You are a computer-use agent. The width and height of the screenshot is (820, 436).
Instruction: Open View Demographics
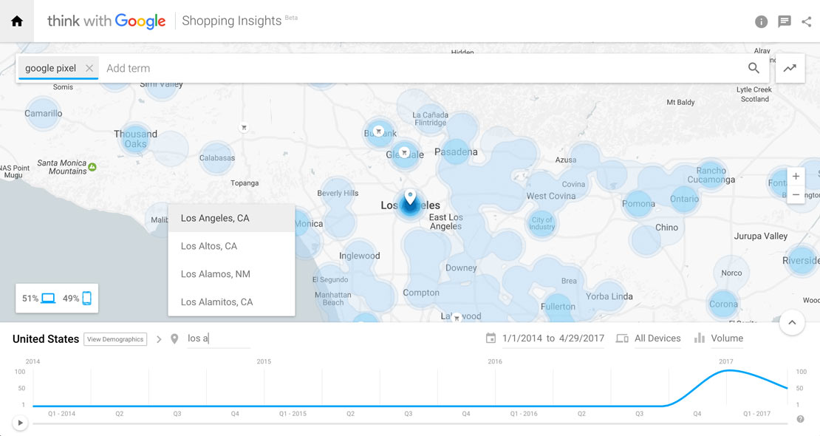tap(115, 339)
